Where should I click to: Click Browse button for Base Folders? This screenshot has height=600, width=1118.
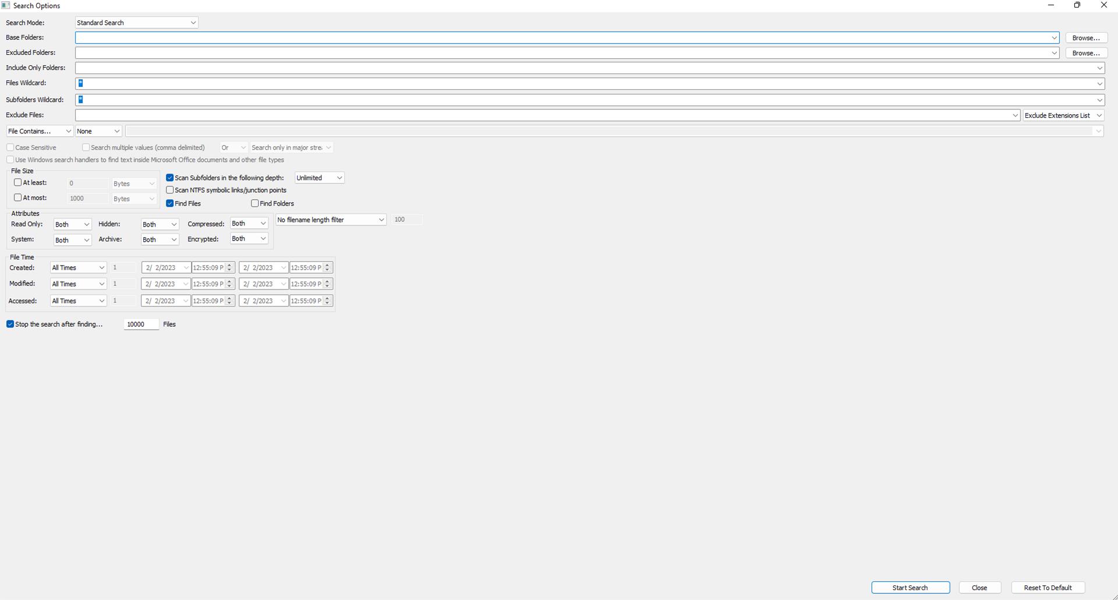1086,38
